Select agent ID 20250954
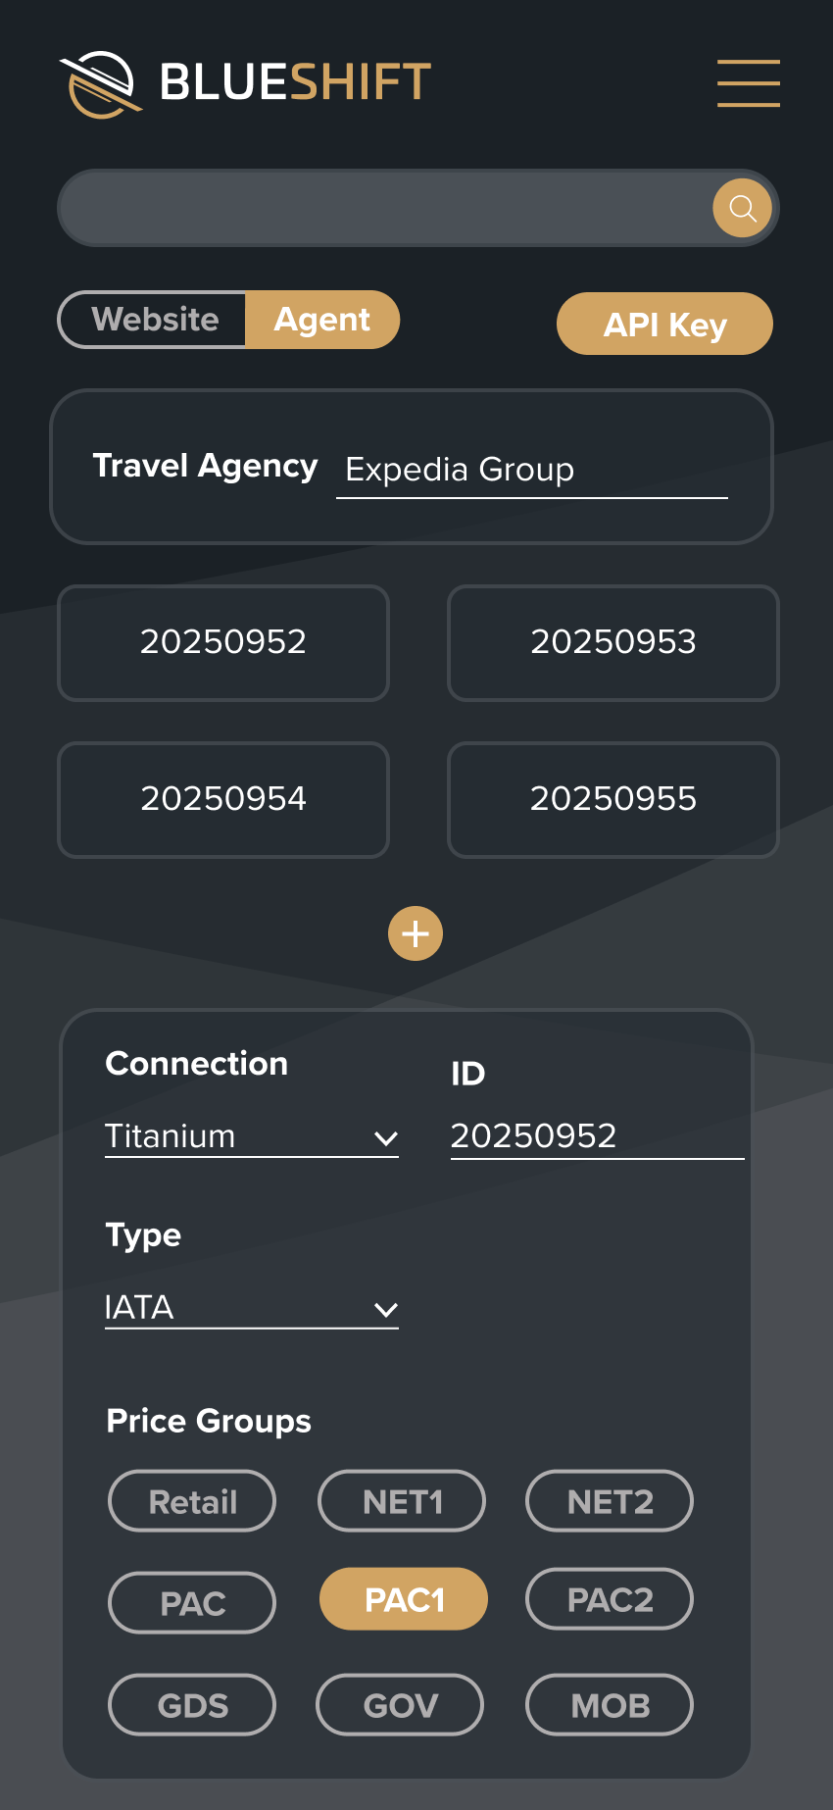Image resolution: width=833 pixels, height=1810 pixels. [223, 799]
